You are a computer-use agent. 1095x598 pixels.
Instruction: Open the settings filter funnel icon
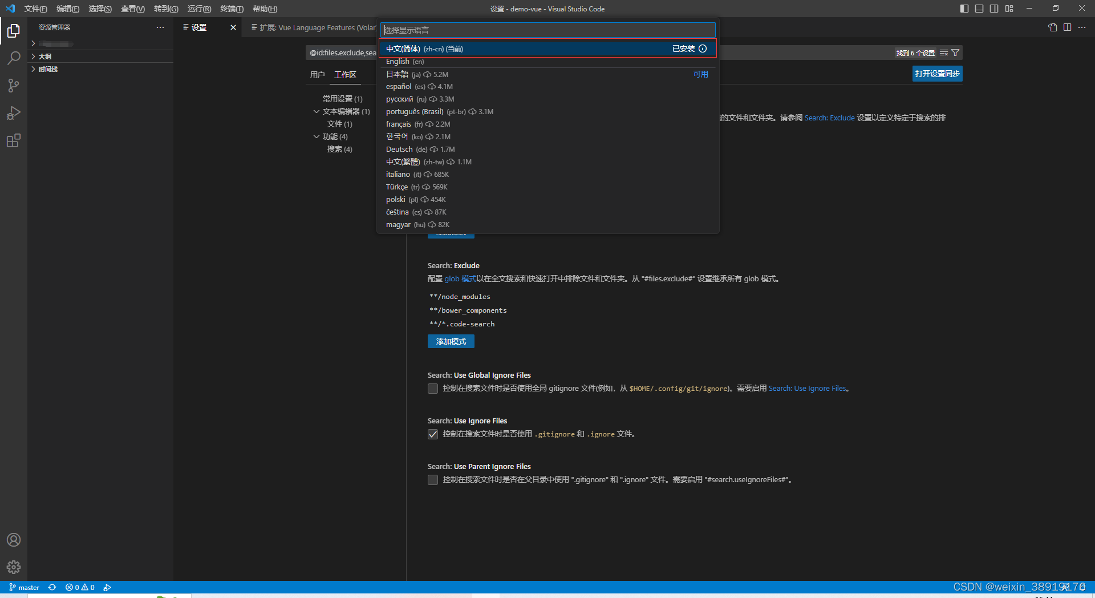tap(955, 52)
